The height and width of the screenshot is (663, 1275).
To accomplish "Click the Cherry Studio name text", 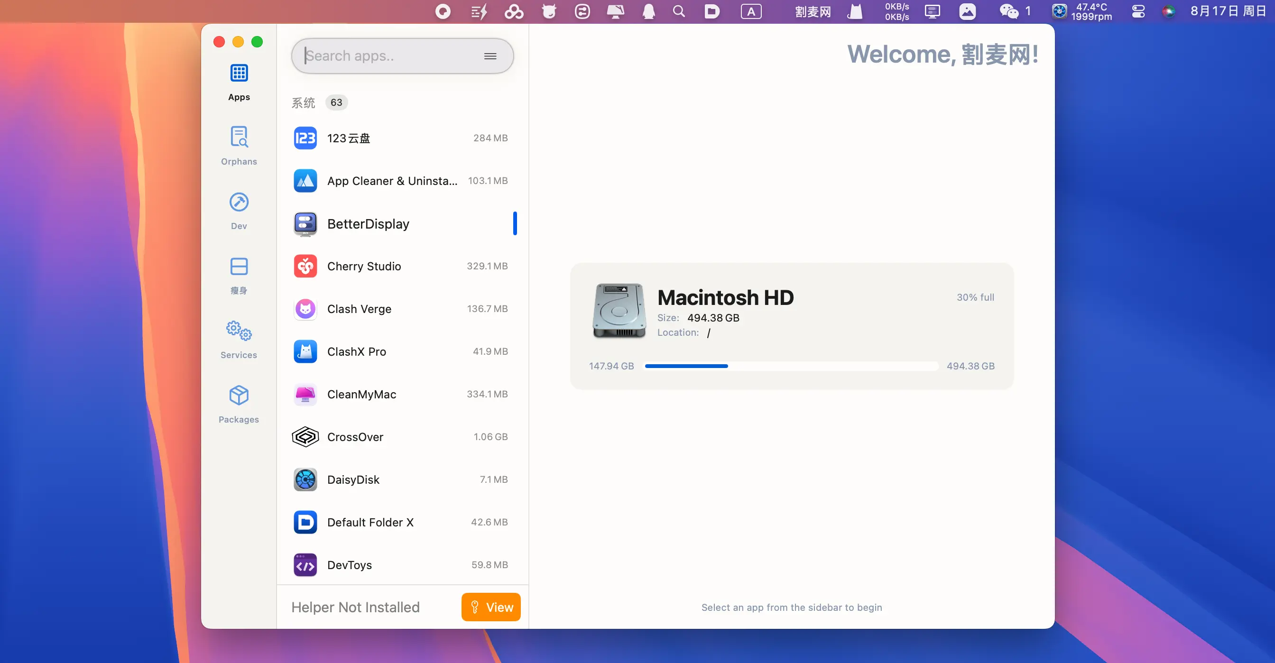I will coord(364,266).
